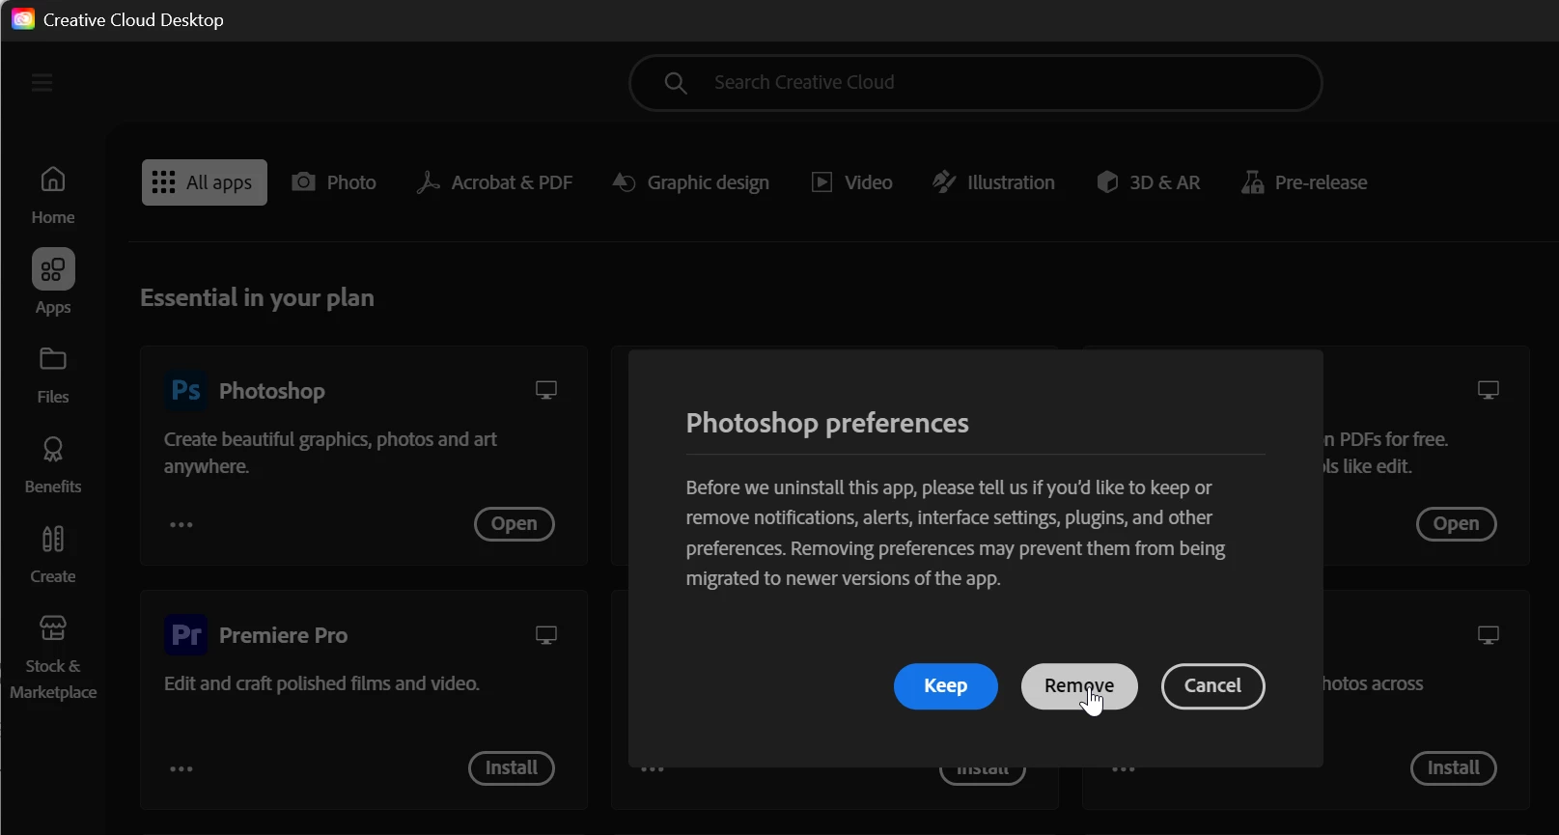
Task: Open the hamburger menu icon
Action: (x=42, y=83)
